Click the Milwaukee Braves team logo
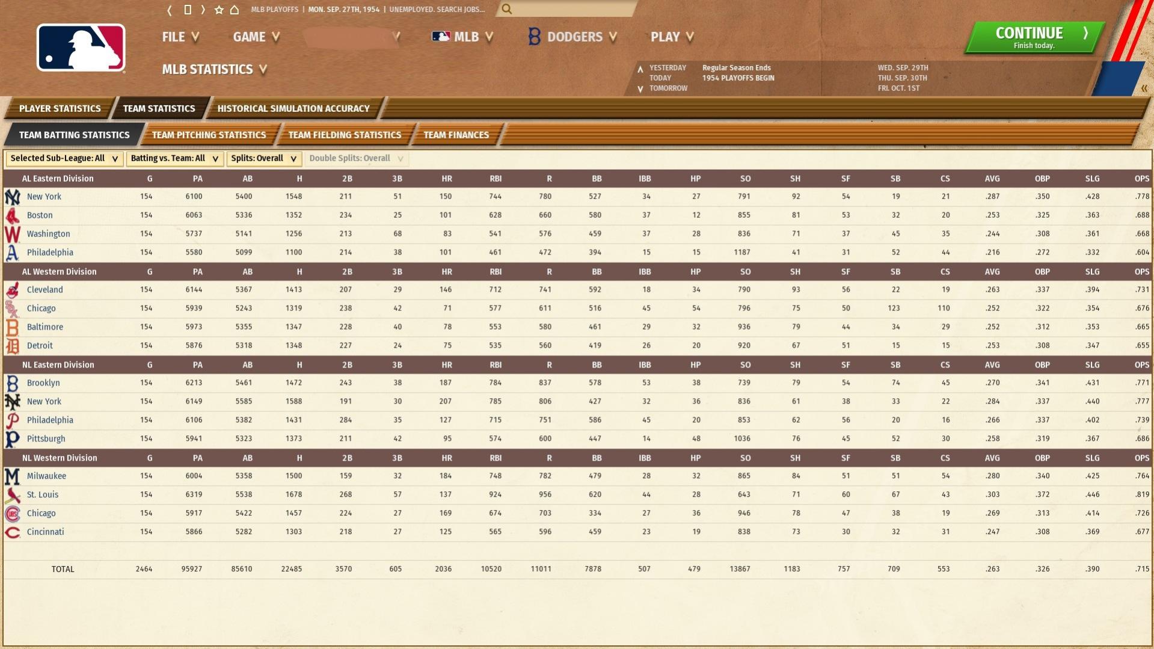 pos(12,476)
